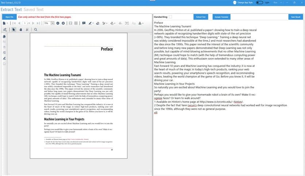Zoom in with the plus icon

63,23
